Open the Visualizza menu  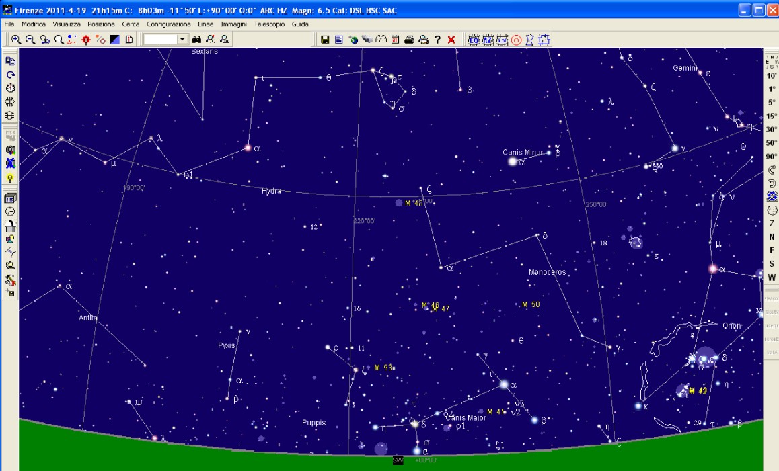[x=67, y=24]
